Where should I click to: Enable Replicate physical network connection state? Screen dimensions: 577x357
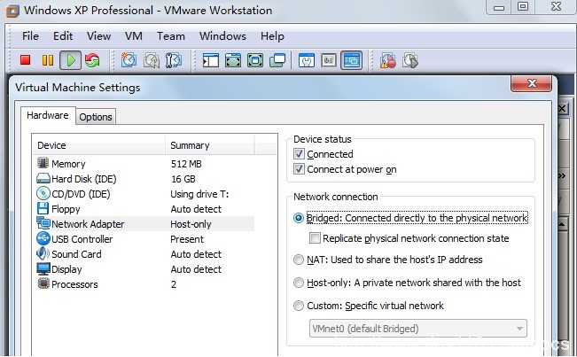tap(315, 238)
